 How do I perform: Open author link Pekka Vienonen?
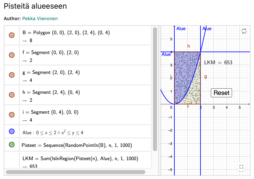40,18
